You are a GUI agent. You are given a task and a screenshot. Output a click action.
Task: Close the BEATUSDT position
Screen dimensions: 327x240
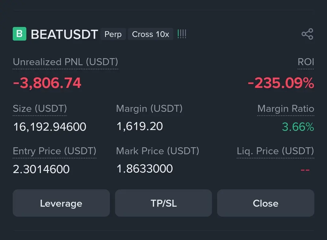[x=266, y=203]
